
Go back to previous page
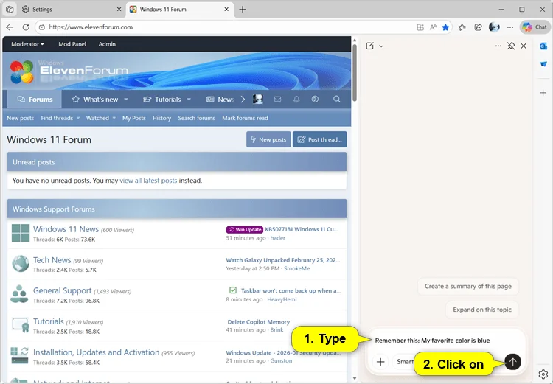tap(10, 27)
